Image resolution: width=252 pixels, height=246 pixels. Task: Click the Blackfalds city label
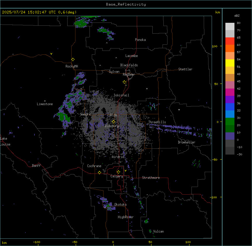(129, 65)
